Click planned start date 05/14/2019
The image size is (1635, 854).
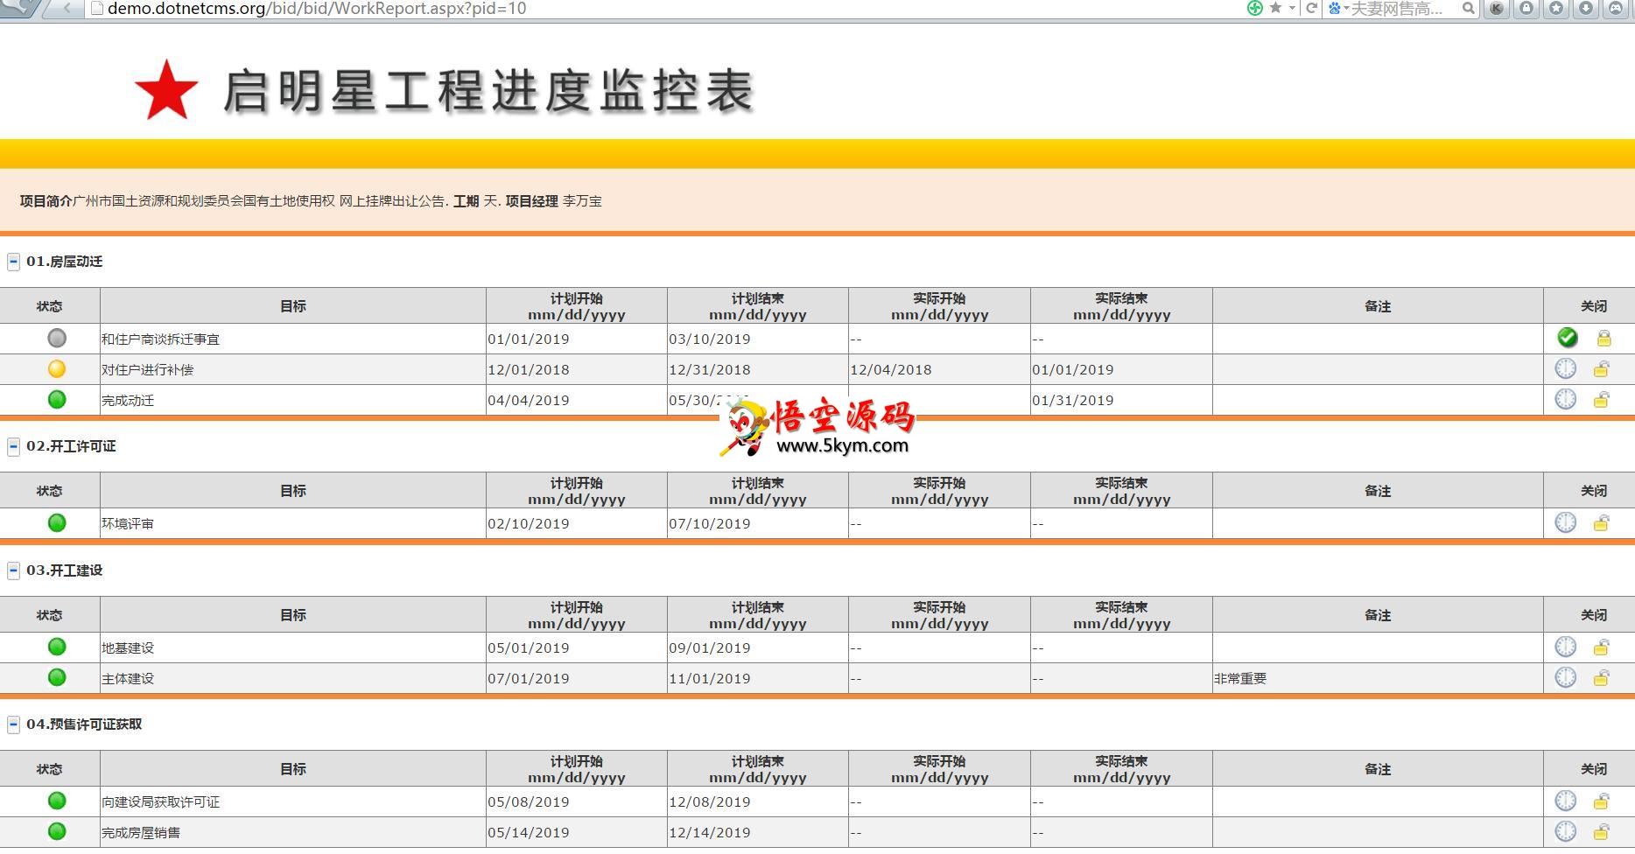(529, 833)
